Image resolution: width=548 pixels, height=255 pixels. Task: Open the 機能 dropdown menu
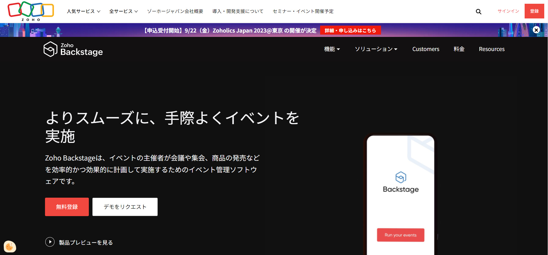click(332, 49)
